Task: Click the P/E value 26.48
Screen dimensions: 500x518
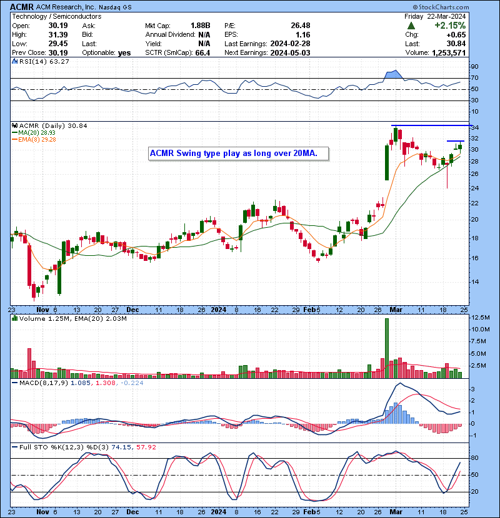Action: pos(301,26)
